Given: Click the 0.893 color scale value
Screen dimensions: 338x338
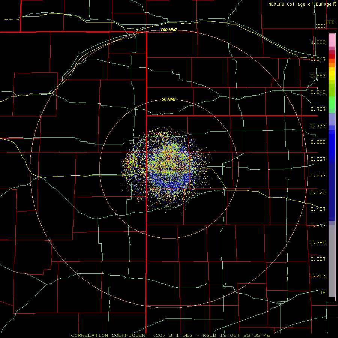Looking at the screenshot, I should 318,75.
